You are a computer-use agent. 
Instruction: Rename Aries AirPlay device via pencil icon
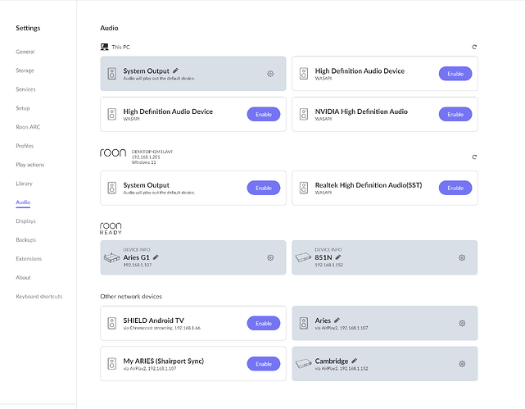click(x=337, y=320)
